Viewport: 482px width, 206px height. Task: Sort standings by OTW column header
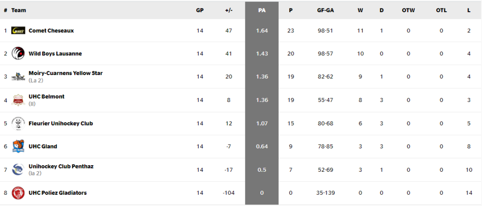coord(409,10)
